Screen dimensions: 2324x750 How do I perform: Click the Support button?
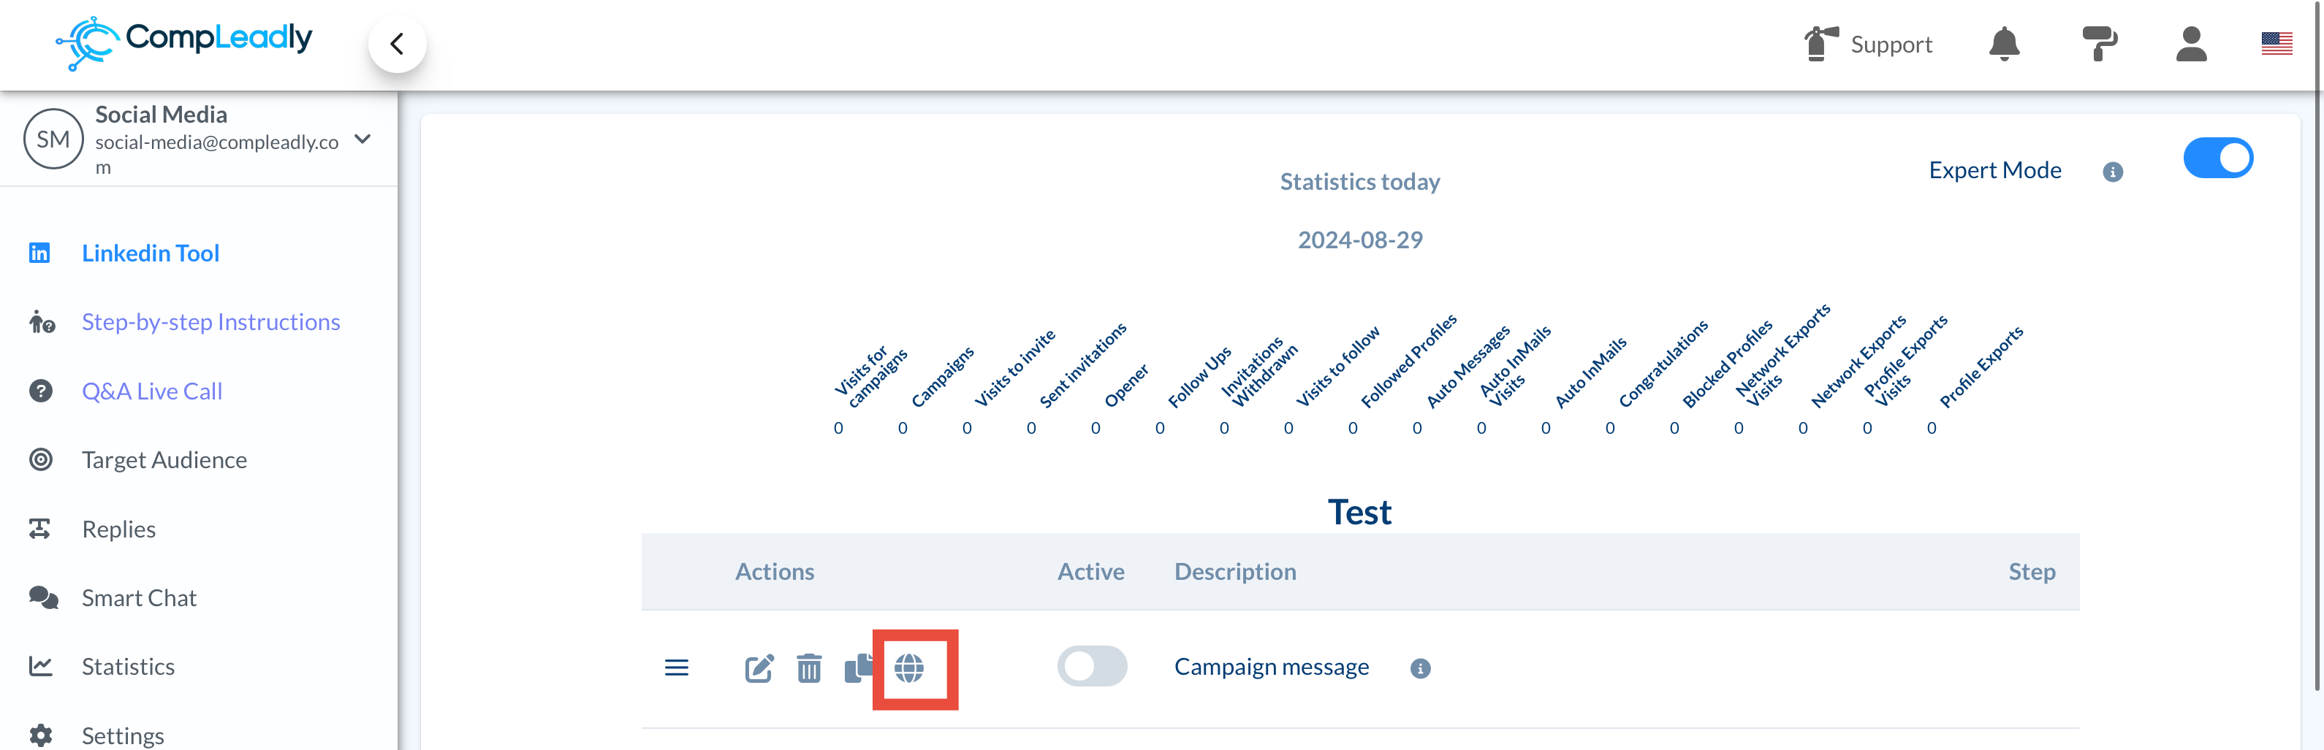[1869, 43]
